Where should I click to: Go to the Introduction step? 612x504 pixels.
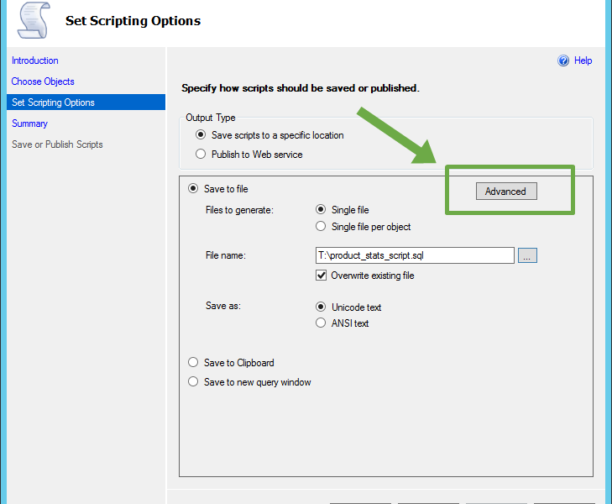[35, 60]
